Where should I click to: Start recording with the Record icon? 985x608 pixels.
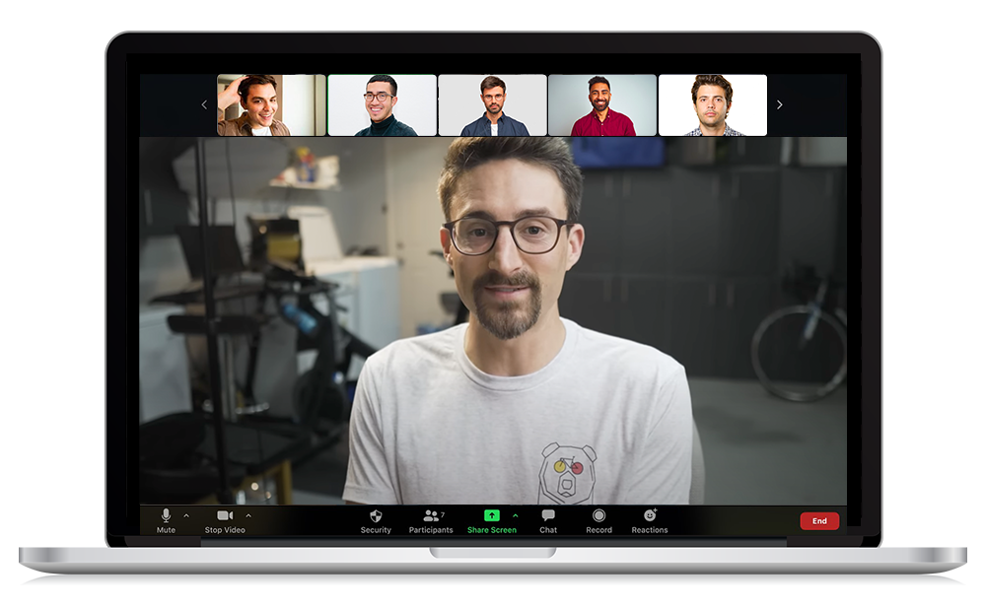(x=598, y=520)
